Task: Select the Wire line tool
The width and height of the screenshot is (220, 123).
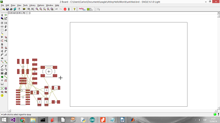Action: coord(2,66)
